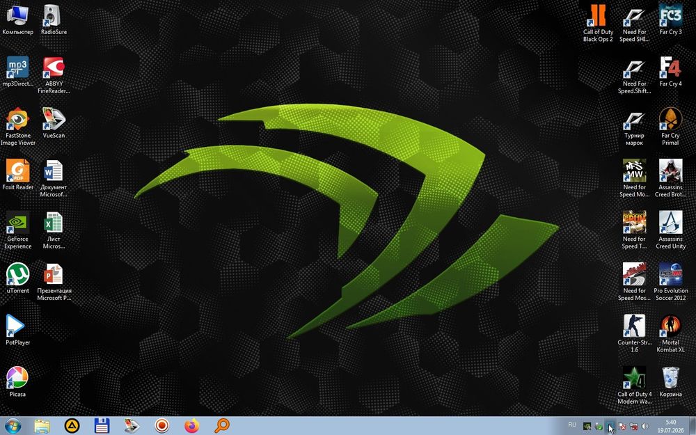This screenshot has width=696, height=435.
Task: Open the Far Cry 4 icon
Action: 670,72
